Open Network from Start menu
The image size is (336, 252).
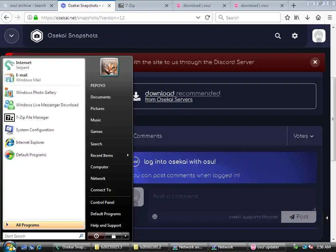coord(109,178)
